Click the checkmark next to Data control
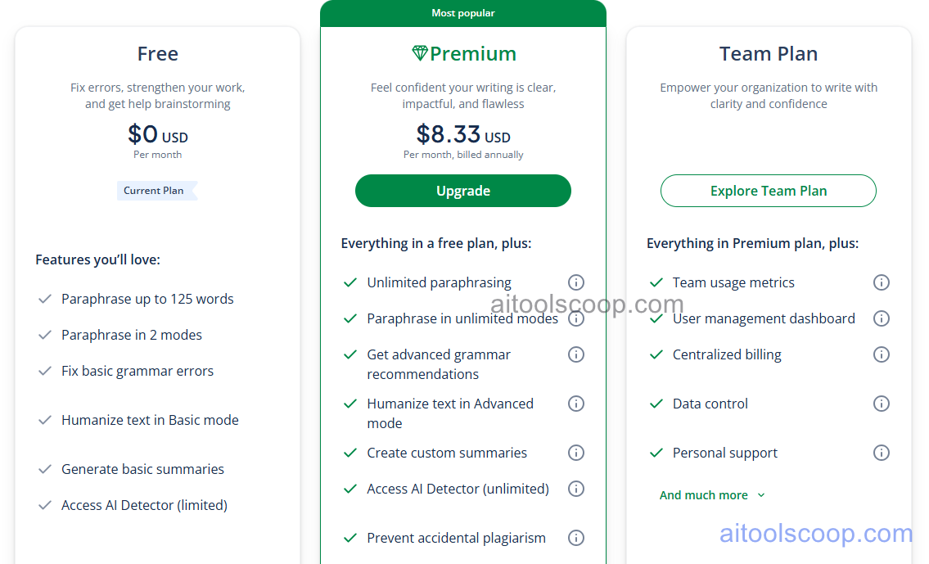The height and width of the screenshot is (564, 929). click(x=656, y=404)
